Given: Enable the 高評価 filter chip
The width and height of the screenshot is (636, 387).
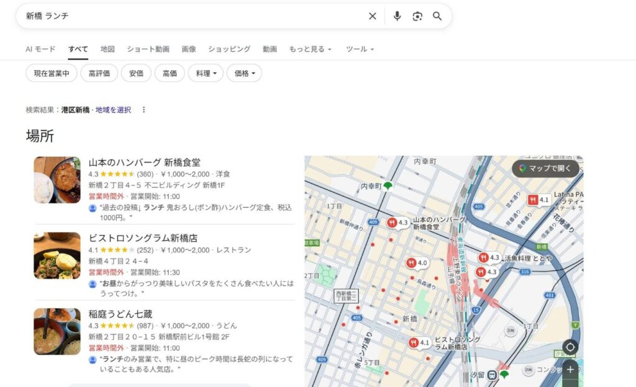Looking at the screenshot, I should [x=99, y=73].
